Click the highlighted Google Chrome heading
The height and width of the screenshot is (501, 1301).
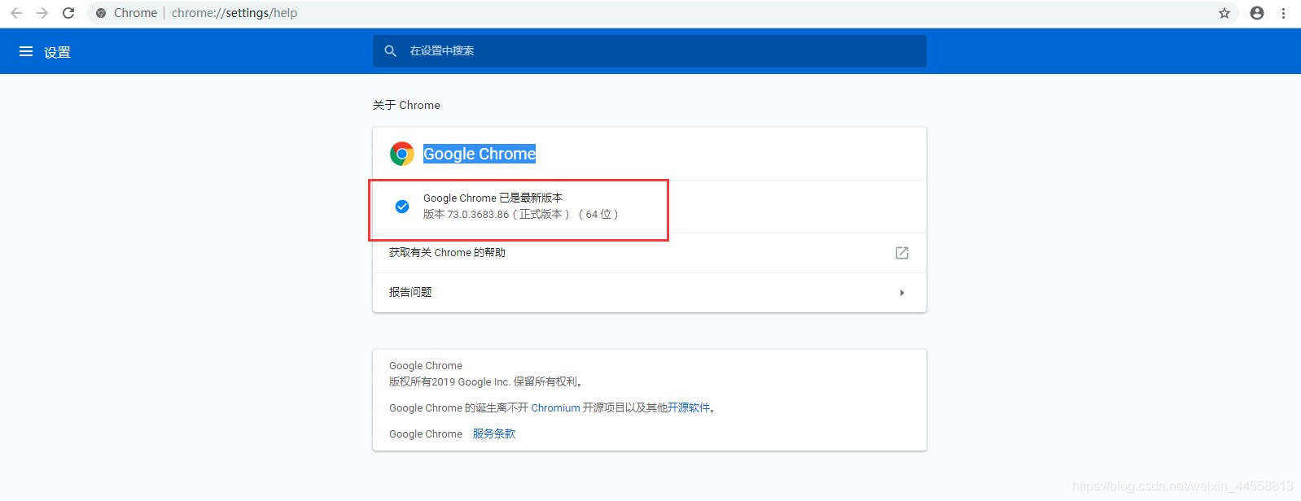[480, 154]
